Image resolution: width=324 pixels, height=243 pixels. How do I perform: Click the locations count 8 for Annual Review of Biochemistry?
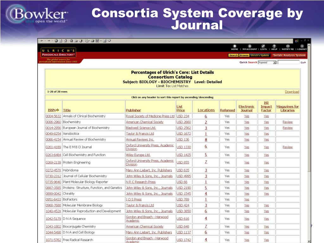(206, 140)
